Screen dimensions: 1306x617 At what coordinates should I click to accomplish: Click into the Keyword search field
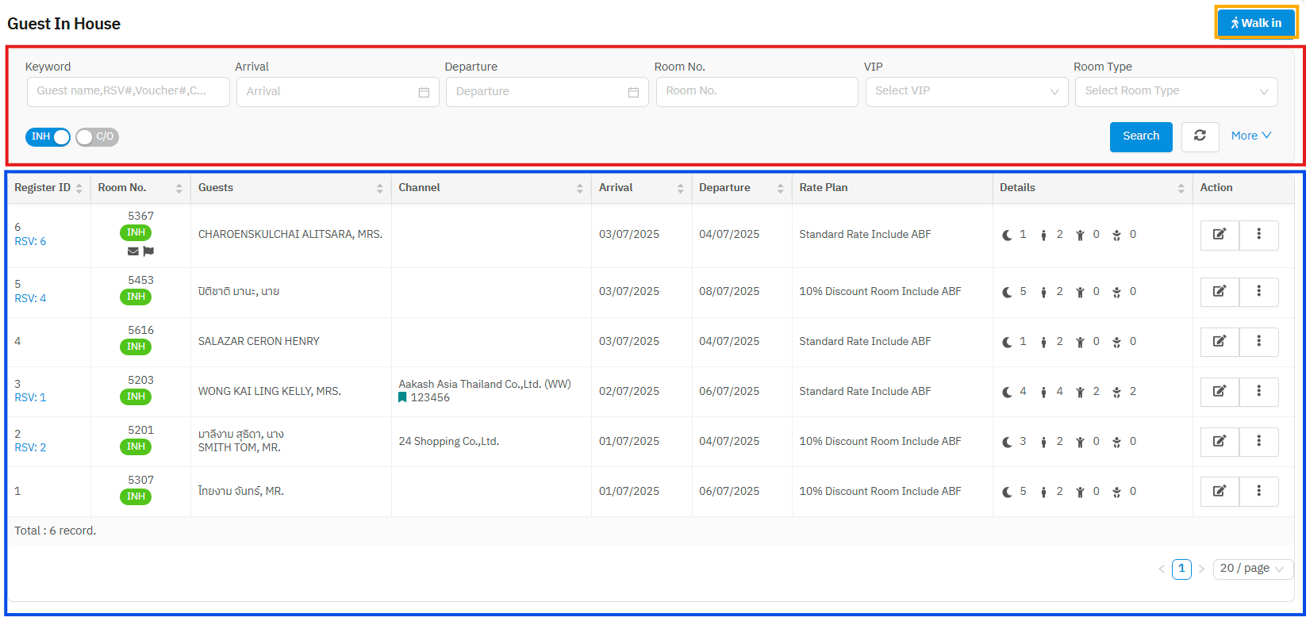tap(128, 92)
